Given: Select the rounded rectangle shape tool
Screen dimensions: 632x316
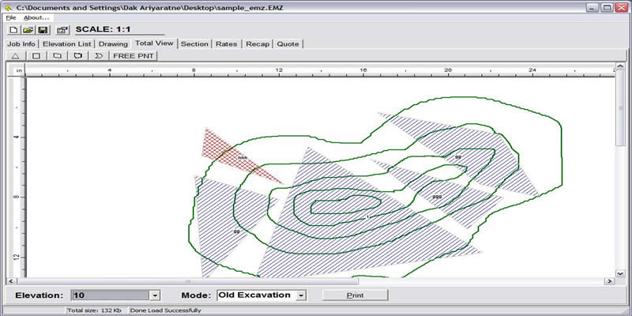Looking at the screenshot, I should [57, 56].
